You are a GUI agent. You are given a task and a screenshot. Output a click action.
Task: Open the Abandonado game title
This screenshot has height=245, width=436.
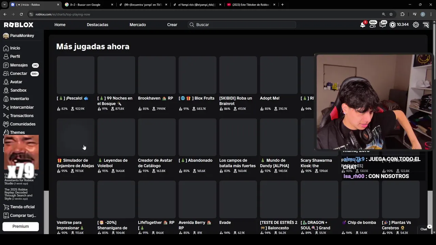click(196, 161)
